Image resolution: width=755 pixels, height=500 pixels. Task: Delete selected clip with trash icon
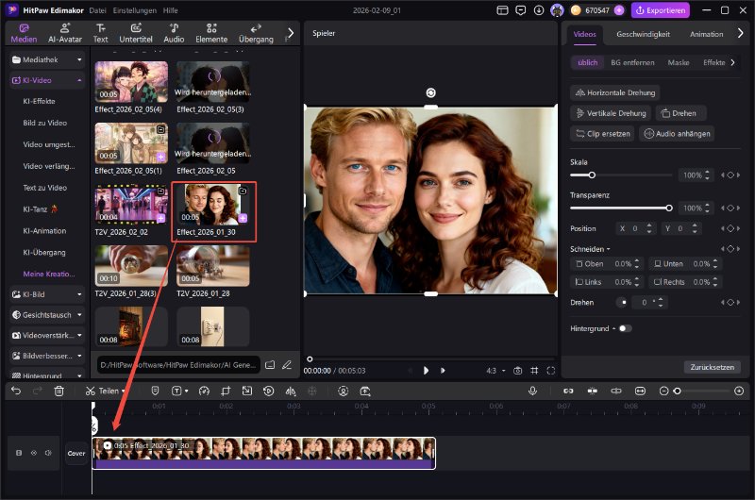(x=59, y=392)
